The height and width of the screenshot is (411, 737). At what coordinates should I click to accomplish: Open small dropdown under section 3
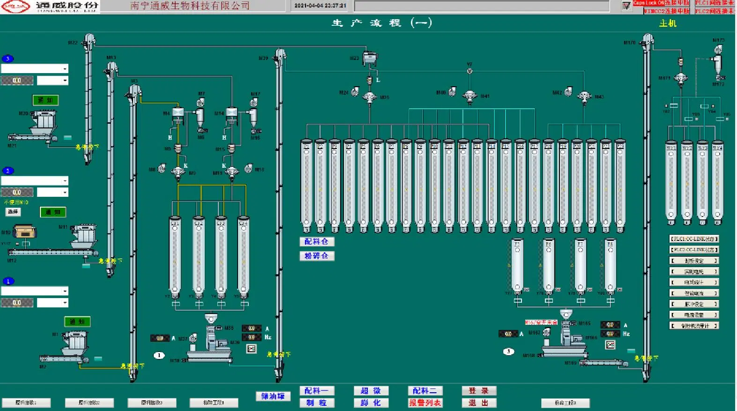point(52,81)
